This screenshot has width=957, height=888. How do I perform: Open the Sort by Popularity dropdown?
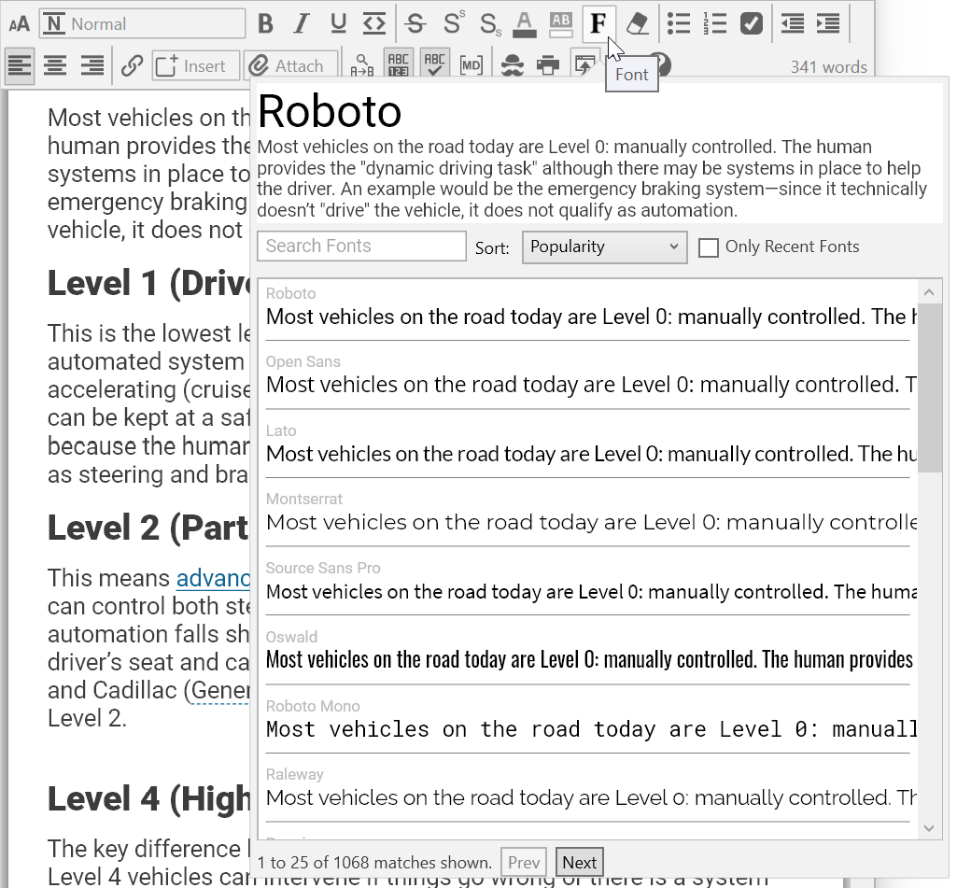(x=604, y=247)
